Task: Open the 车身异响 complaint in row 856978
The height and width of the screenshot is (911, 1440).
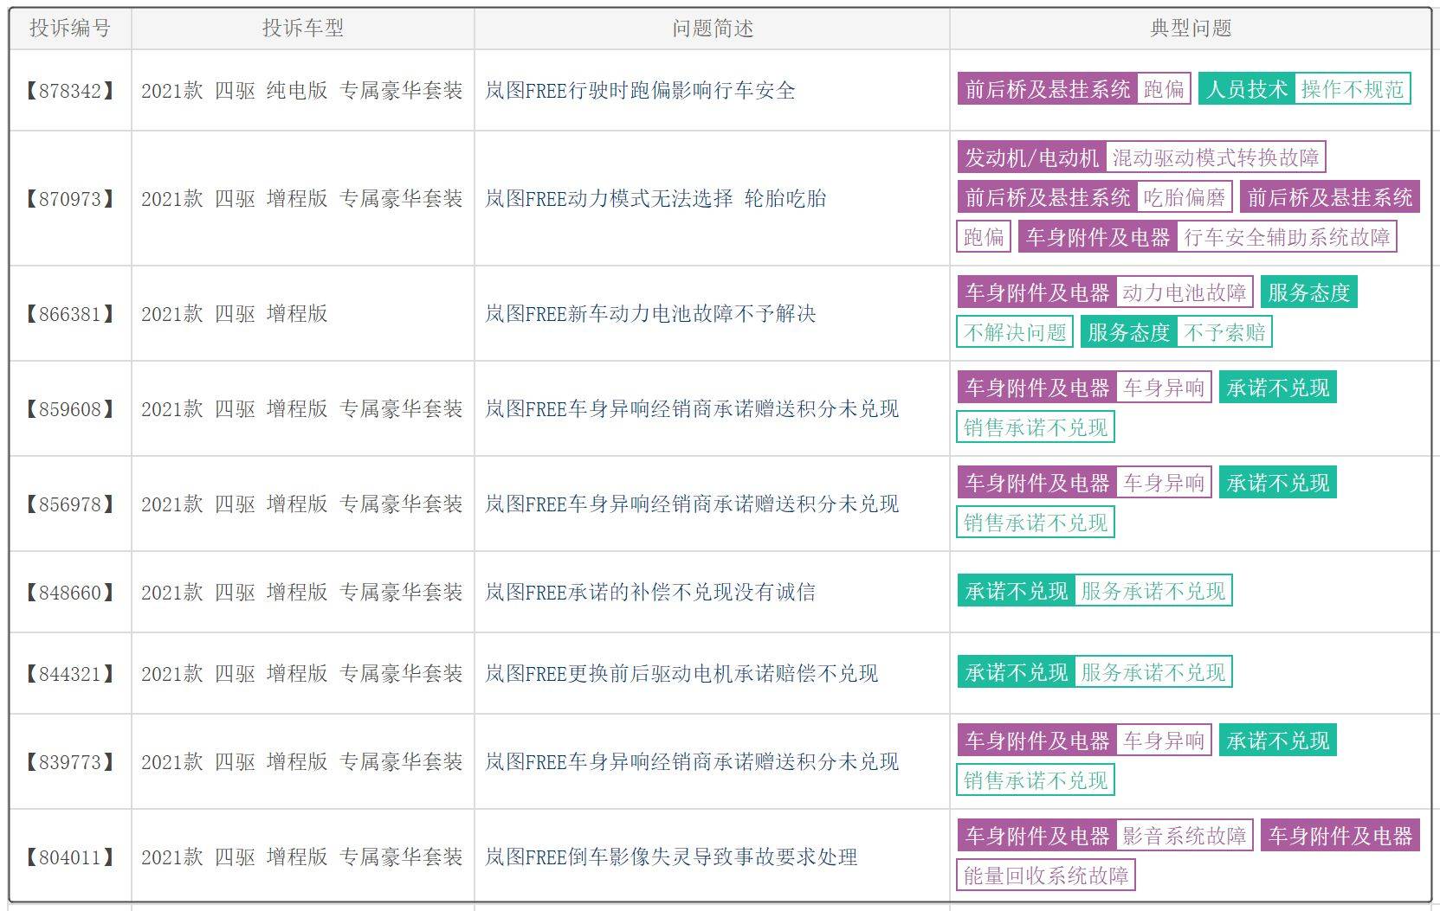Action: click(x=692, y=504)
